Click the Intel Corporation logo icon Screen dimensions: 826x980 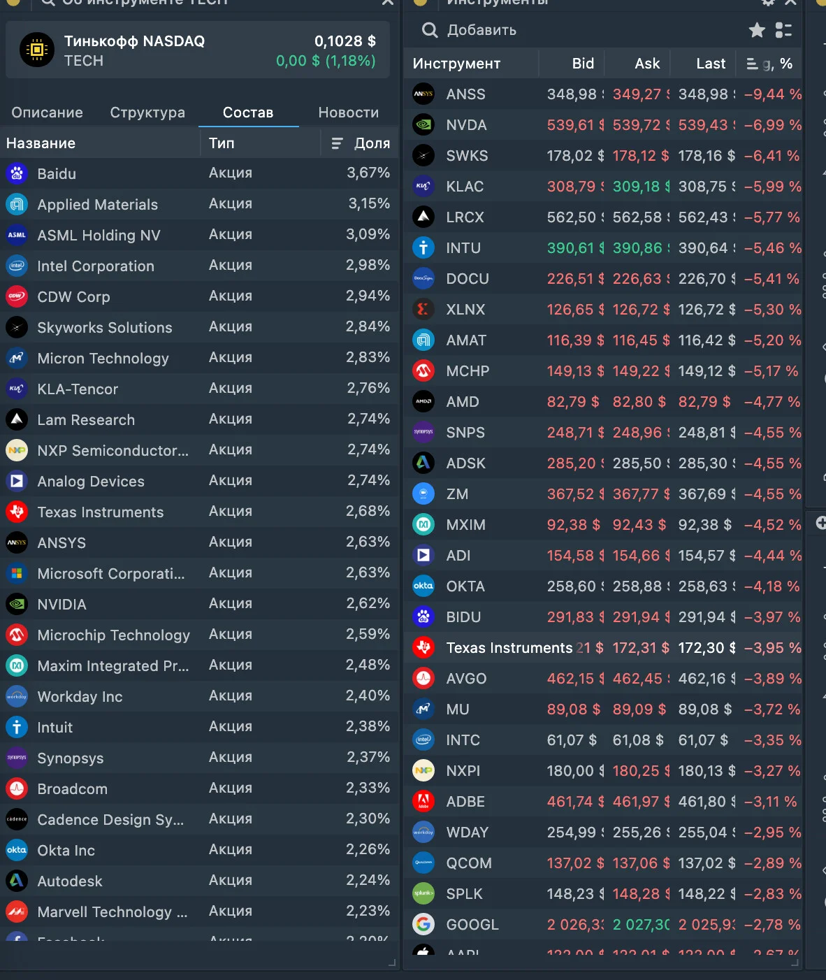[x=17, y=266]
